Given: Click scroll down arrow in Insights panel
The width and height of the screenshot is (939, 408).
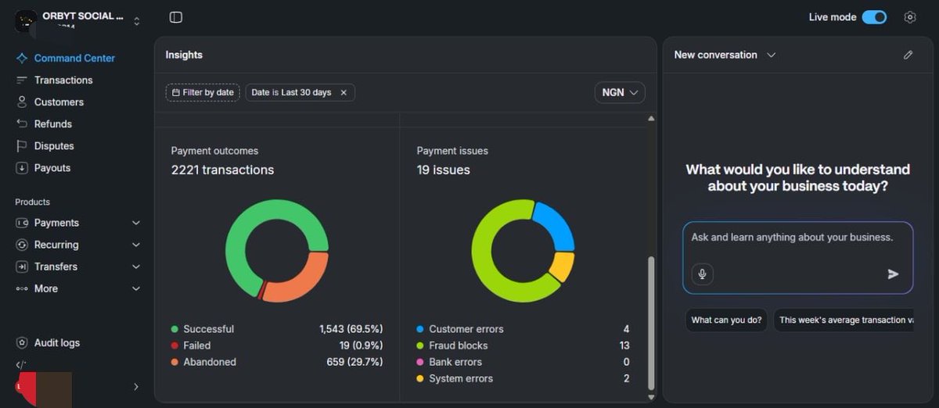Looking at the screenshot, I should 651,397.
